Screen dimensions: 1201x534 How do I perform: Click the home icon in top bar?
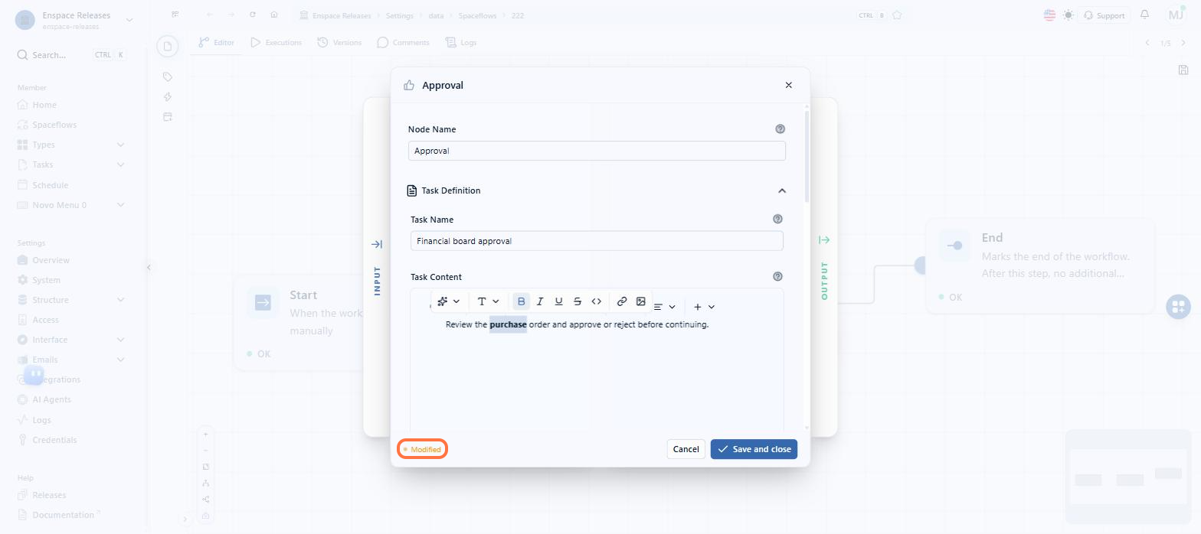(x=274, y=15)
